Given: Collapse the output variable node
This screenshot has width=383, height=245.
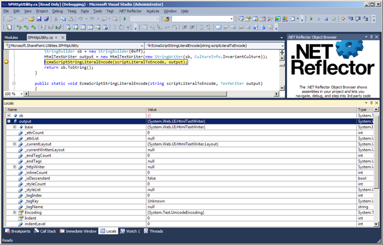Looking at the screenshot, I should 9,121.
